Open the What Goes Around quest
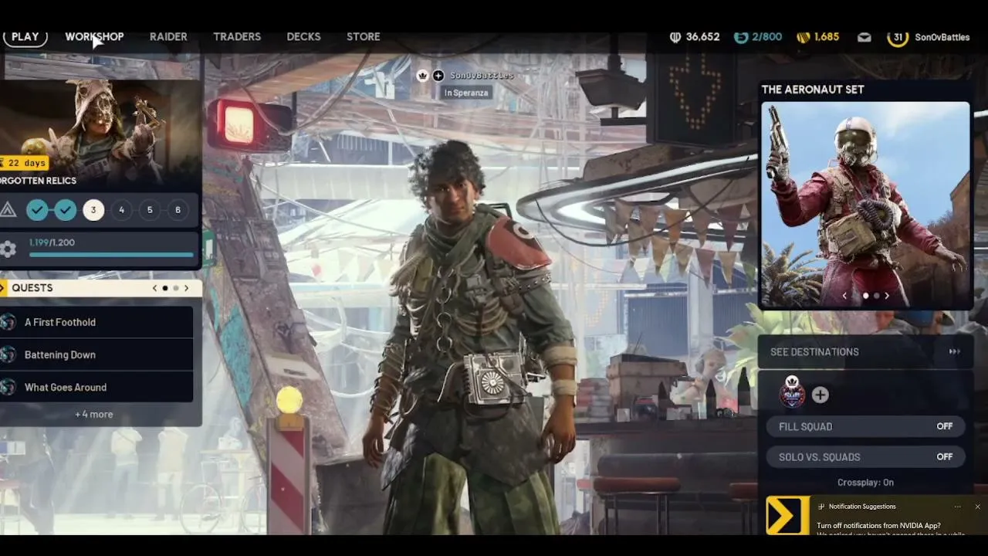 96,388
